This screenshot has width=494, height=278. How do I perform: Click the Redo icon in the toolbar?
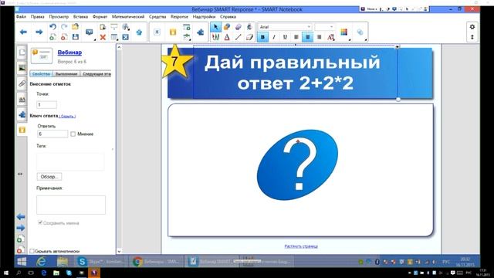tap(64, 27)
